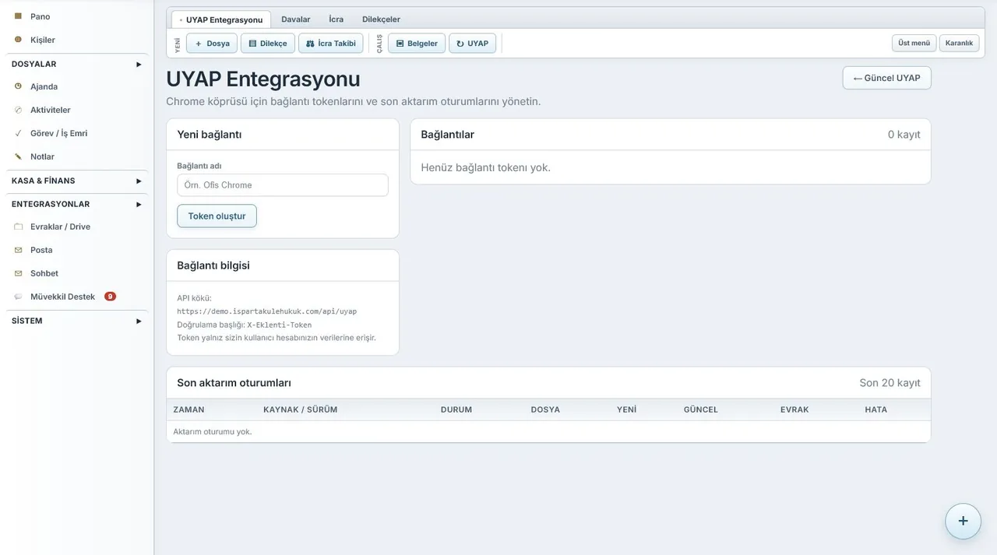997x555 pixels.
Task: Click the 'Son 20 kayıt' label
Action: pos(890,383)
